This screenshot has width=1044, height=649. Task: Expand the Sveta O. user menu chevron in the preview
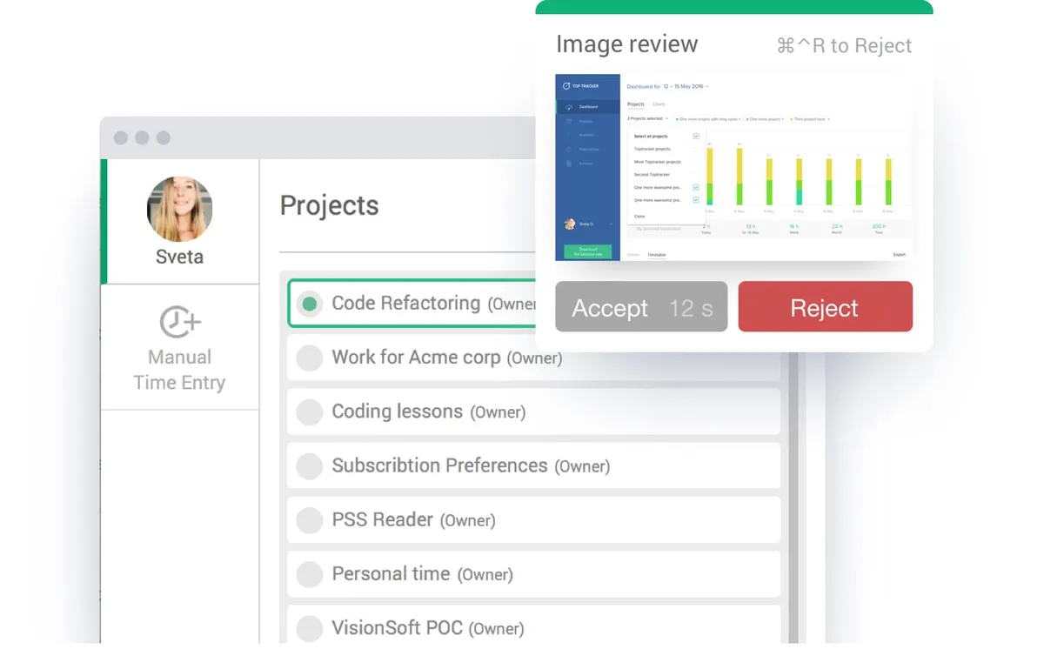click(611, 224)
